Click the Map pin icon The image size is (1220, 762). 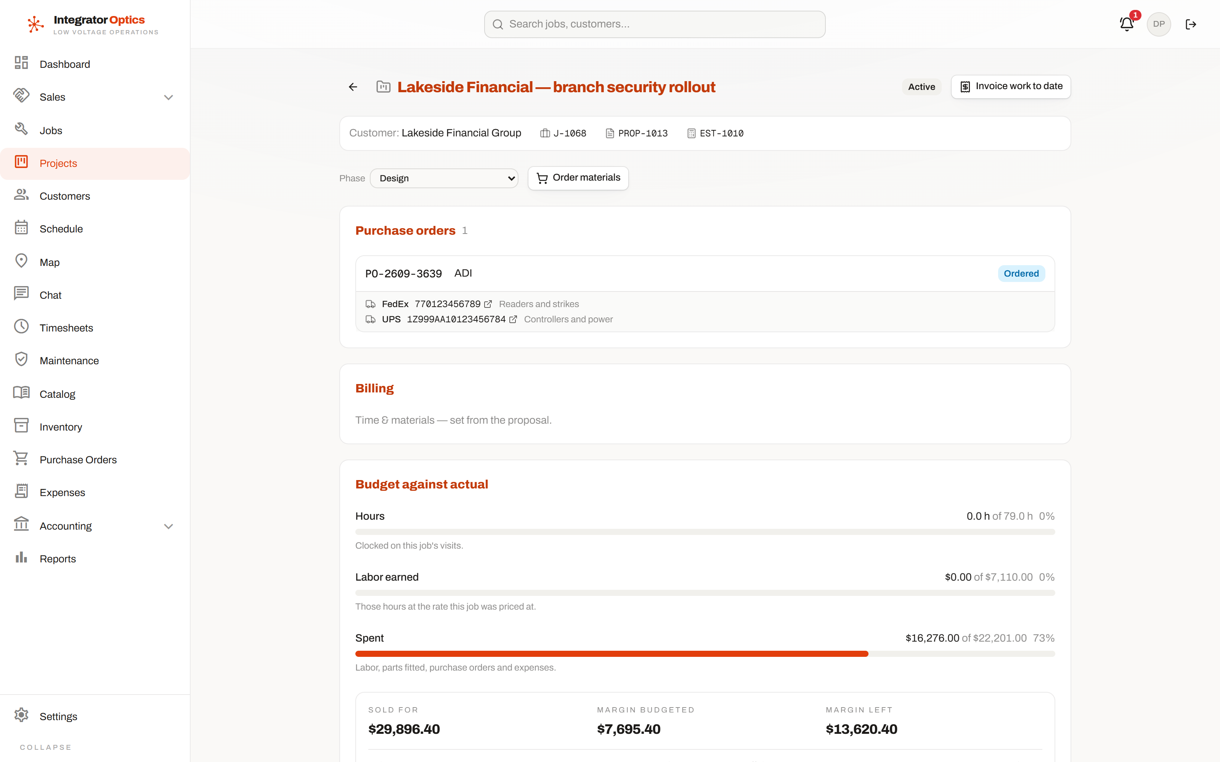[21, 261]
